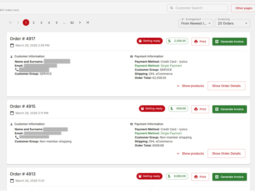Click the calendar icon for Order 4917

coord(12,46)
